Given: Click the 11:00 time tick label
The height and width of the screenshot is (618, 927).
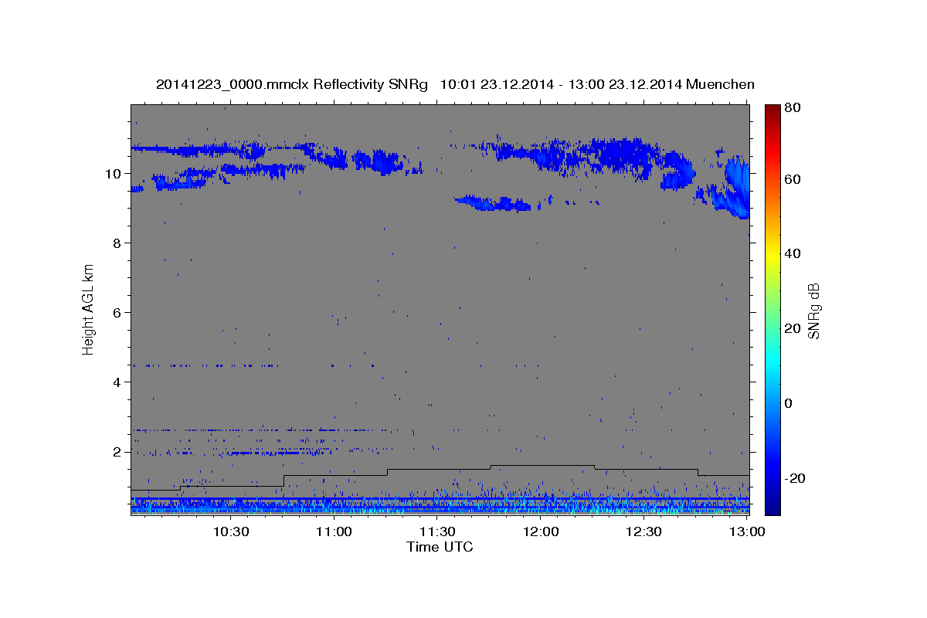Looking at the screenshot, I should tap(334, 531).
